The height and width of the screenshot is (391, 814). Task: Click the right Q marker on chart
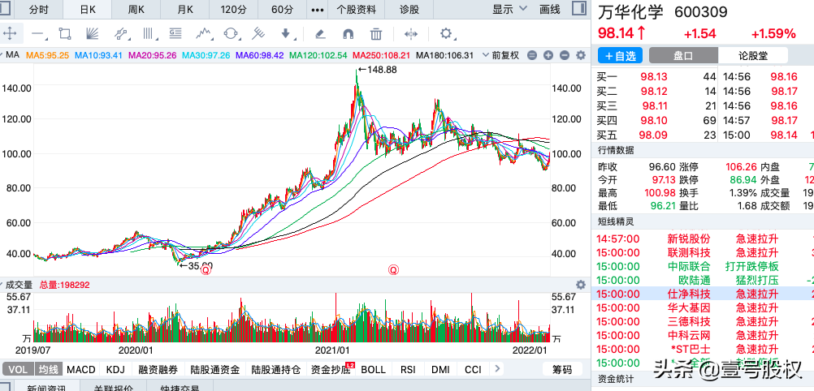(x=393, y=269)
